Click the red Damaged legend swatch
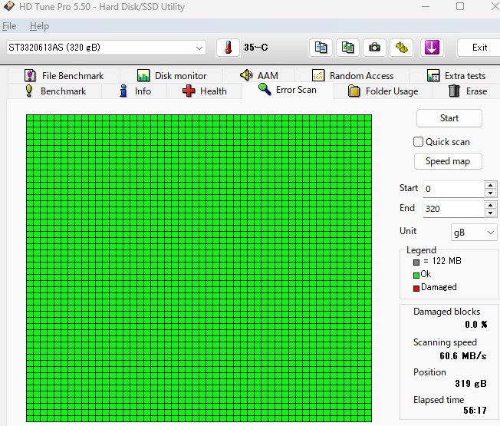500x426 pixels. (416, 288)
